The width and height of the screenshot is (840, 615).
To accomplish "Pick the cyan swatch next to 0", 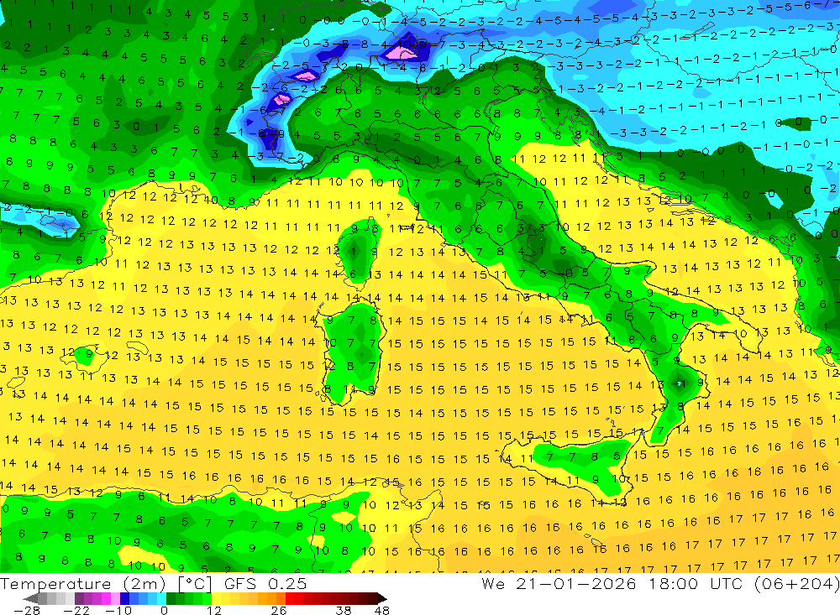I will 161,598.
